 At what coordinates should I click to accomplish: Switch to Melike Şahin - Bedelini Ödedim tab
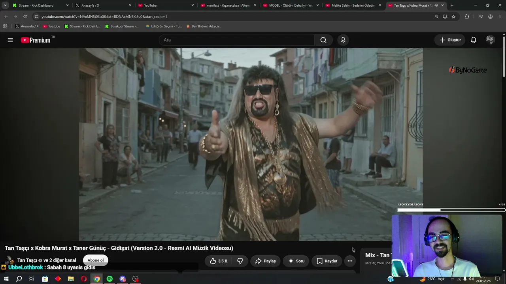[353, 6]
